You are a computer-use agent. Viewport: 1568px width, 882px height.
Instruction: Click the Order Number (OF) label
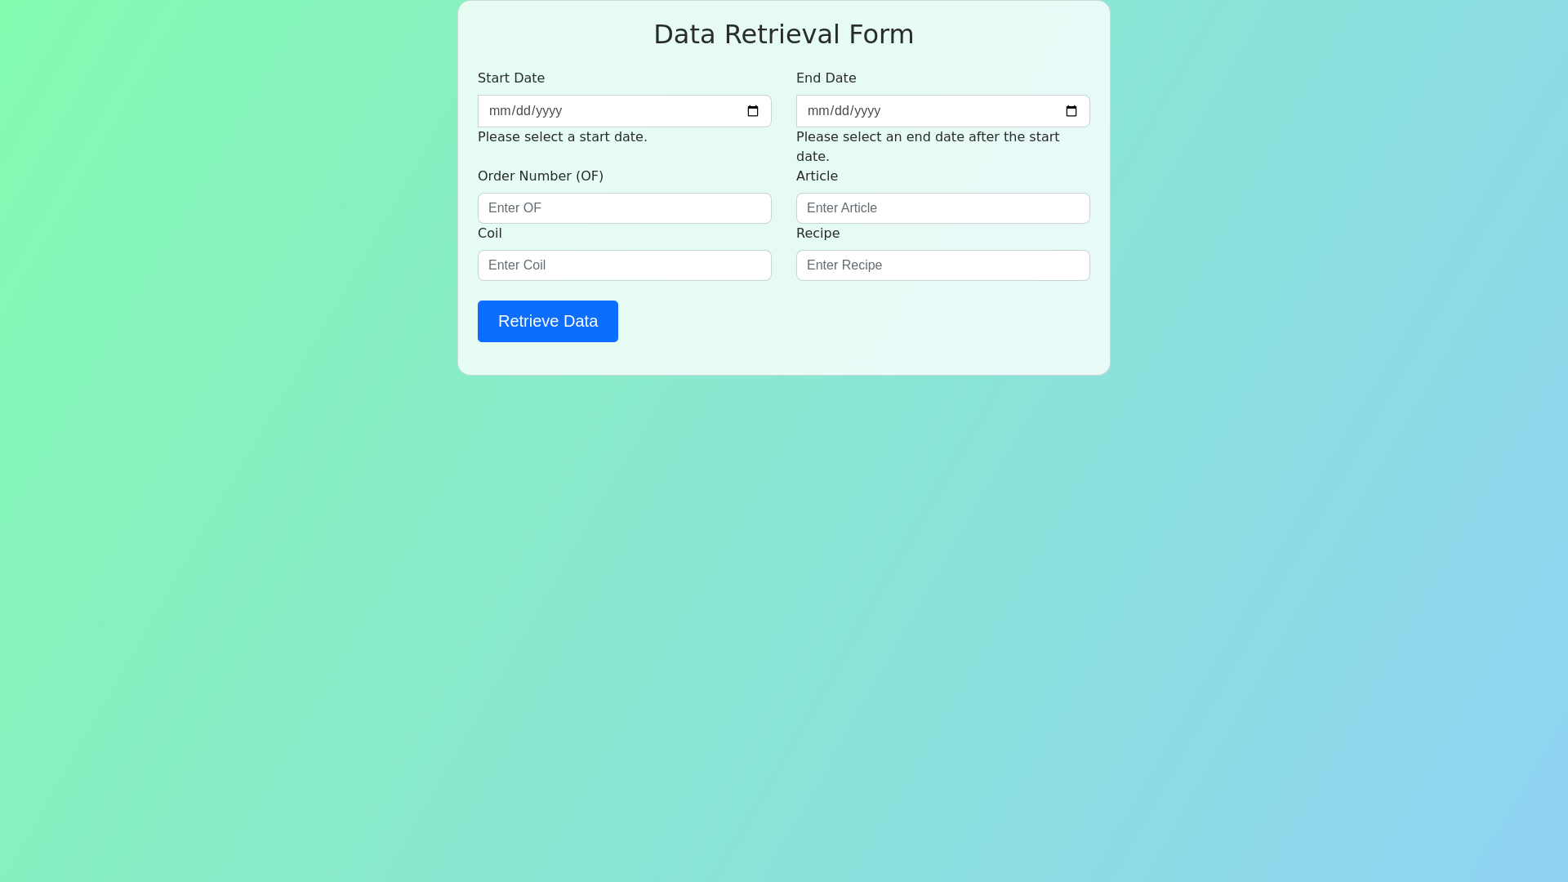(540, 176)
